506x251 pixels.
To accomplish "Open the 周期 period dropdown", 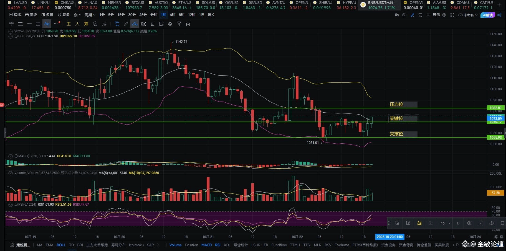I will (x=90, y=15).
